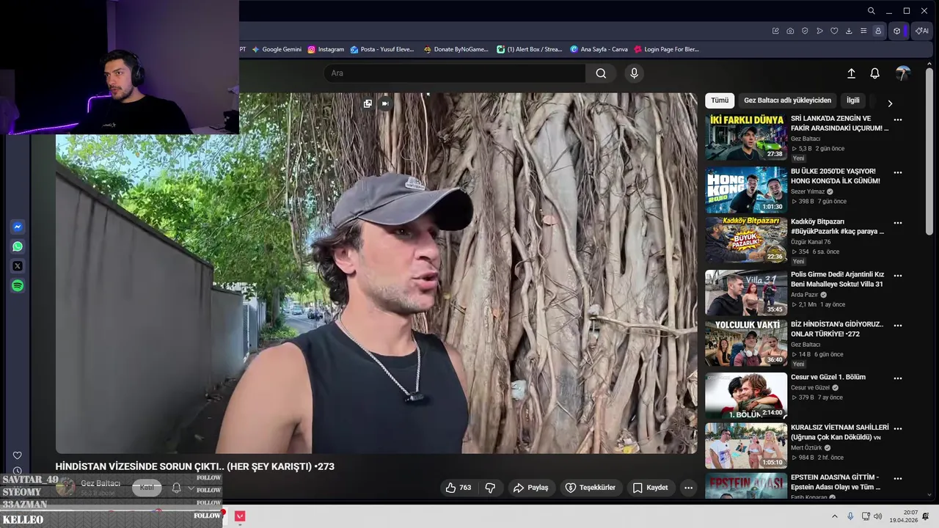
Task: Open the Login Page For Bler... bookmark
Action: click(666, 49)
